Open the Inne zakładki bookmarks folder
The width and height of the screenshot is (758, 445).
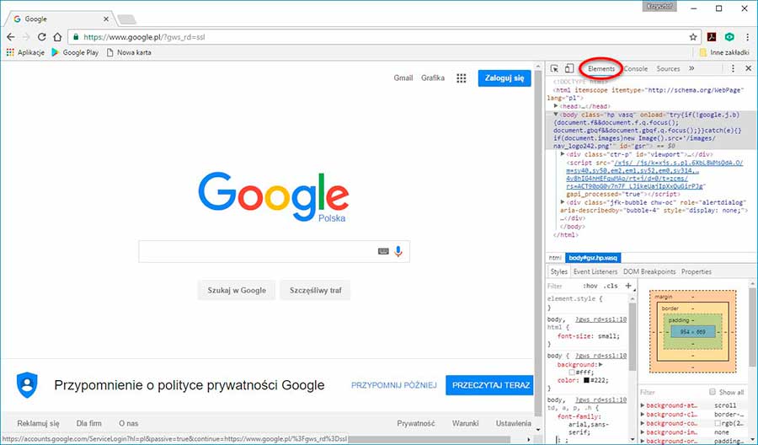[x=724, y=52]
